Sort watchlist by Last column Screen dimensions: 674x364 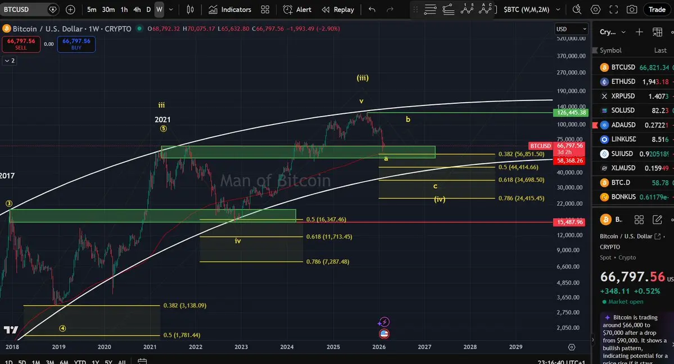661,50
